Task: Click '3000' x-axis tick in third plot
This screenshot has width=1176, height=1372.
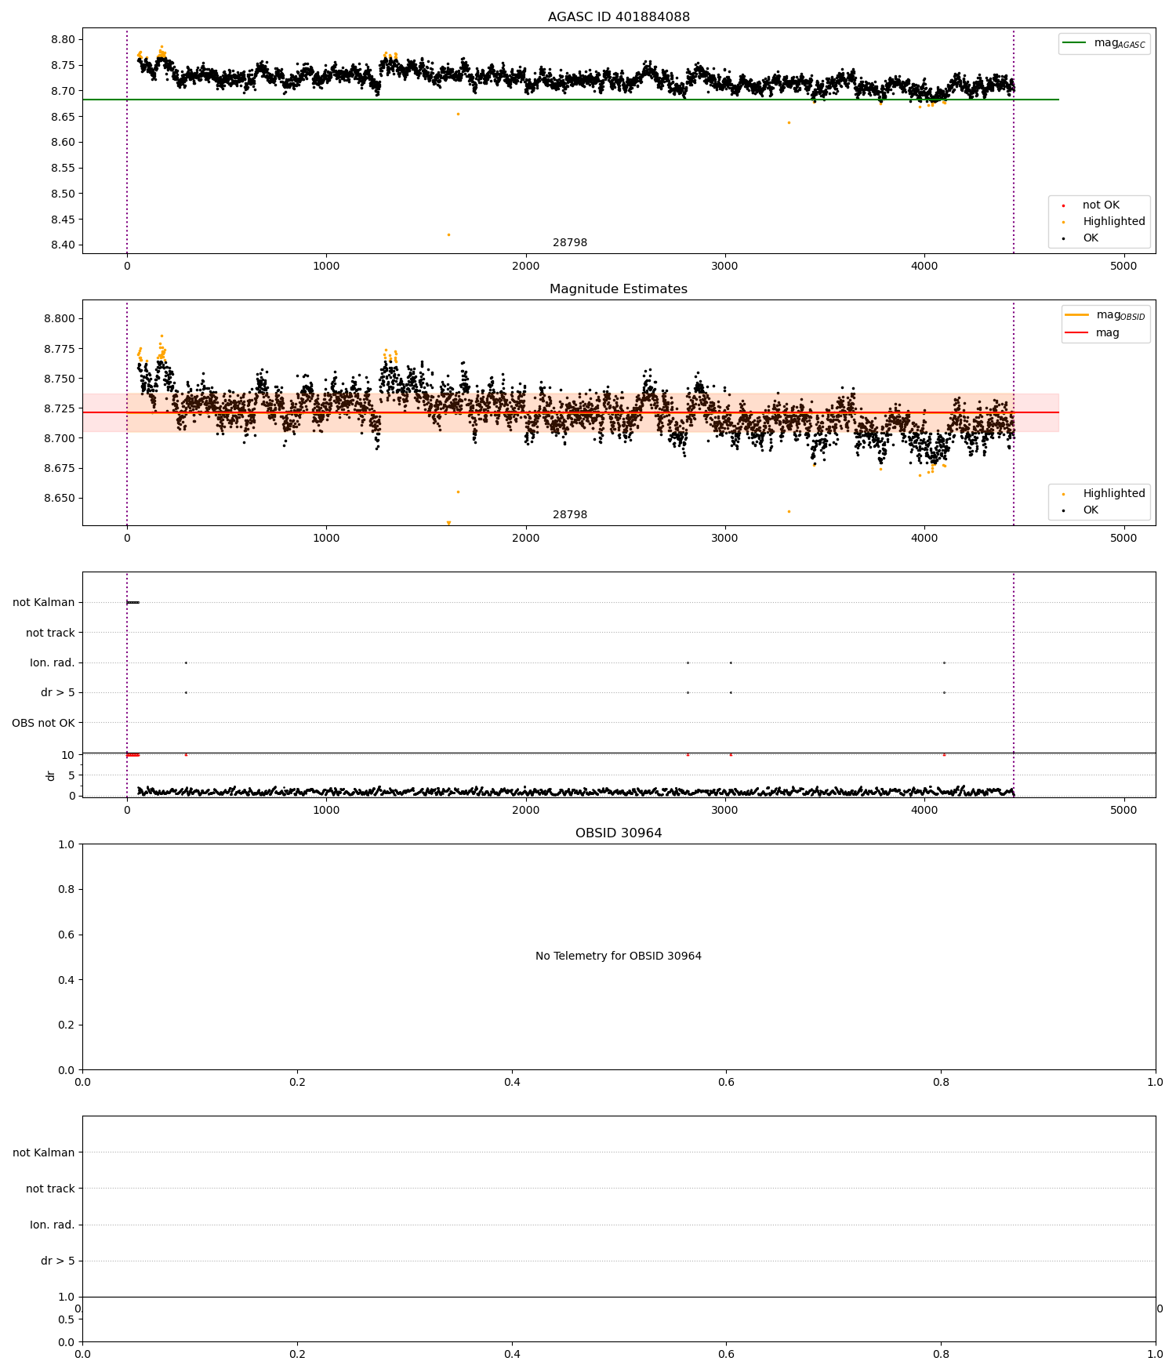Action: (x=725, y=811)
